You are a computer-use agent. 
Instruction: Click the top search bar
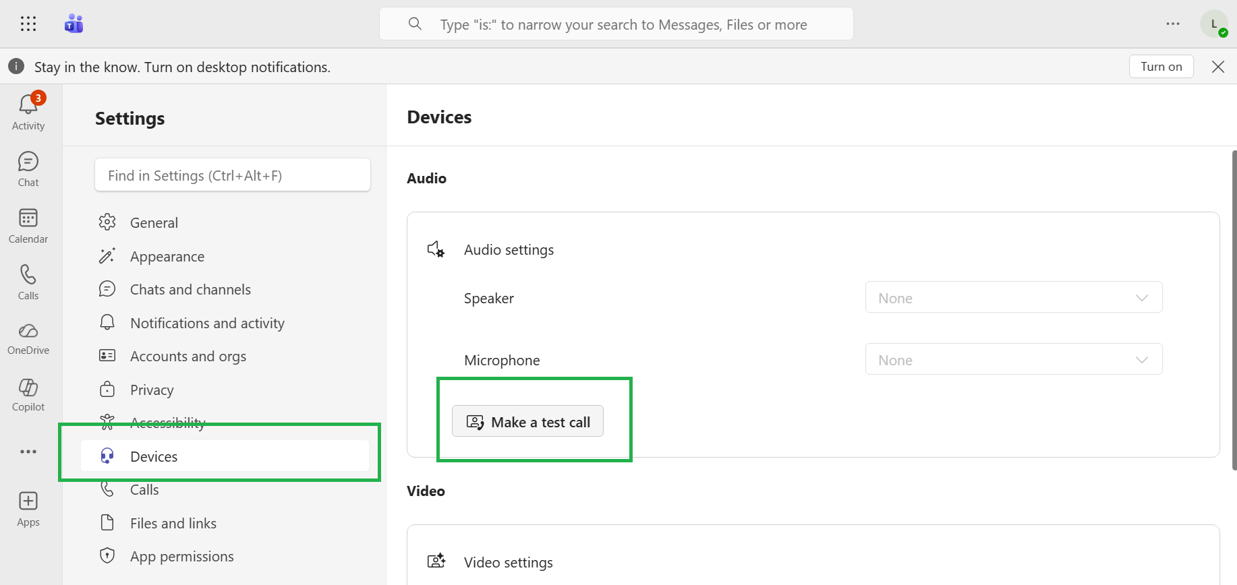[616, 25]
